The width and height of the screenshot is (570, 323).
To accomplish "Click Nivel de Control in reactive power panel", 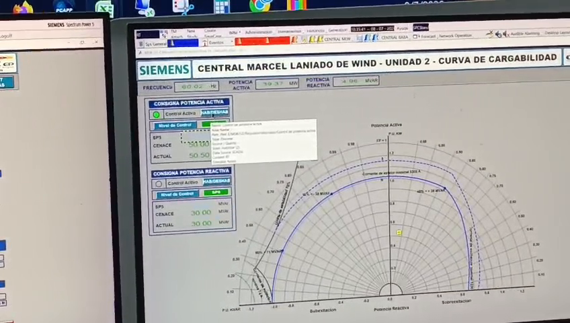I will click(177, 194).
